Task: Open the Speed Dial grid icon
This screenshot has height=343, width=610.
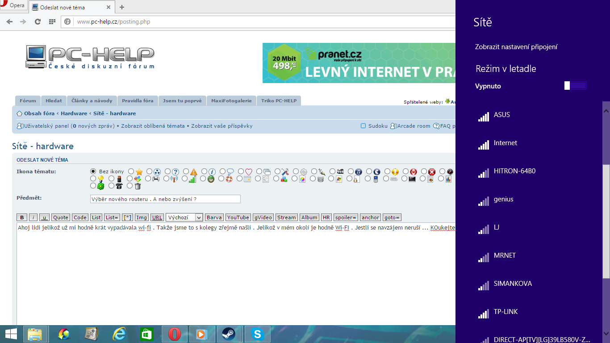Action: (x=52, y=21)
